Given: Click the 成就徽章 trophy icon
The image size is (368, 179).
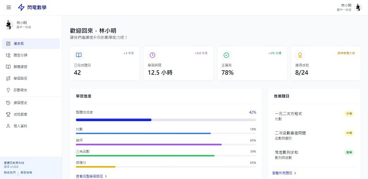Looking at the screenshot, I should 8,114.
